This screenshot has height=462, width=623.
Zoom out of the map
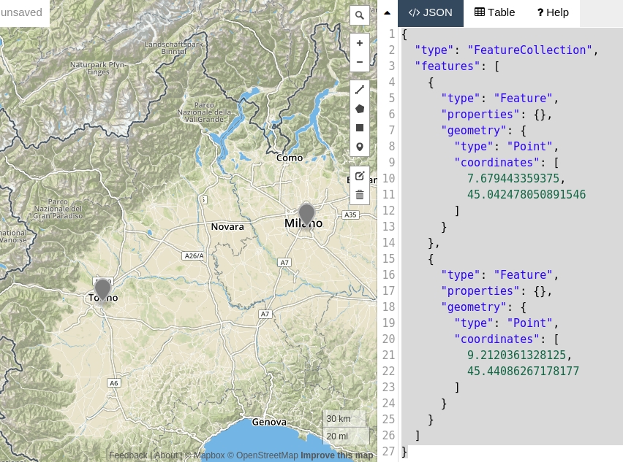point(359,62)
